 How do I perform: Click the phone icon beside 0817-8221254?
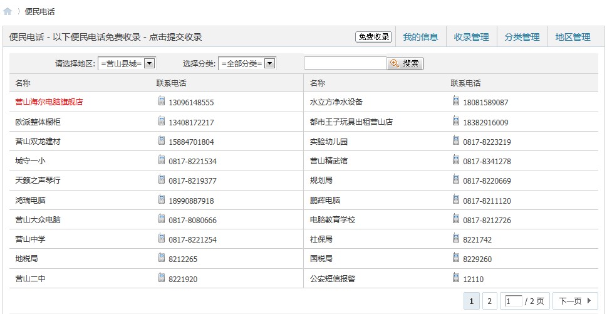[162, 238]
